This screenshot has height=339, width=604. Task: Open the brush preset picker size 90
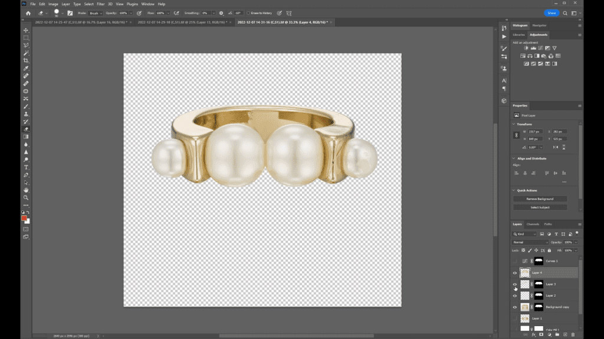(x=58, y=13)
